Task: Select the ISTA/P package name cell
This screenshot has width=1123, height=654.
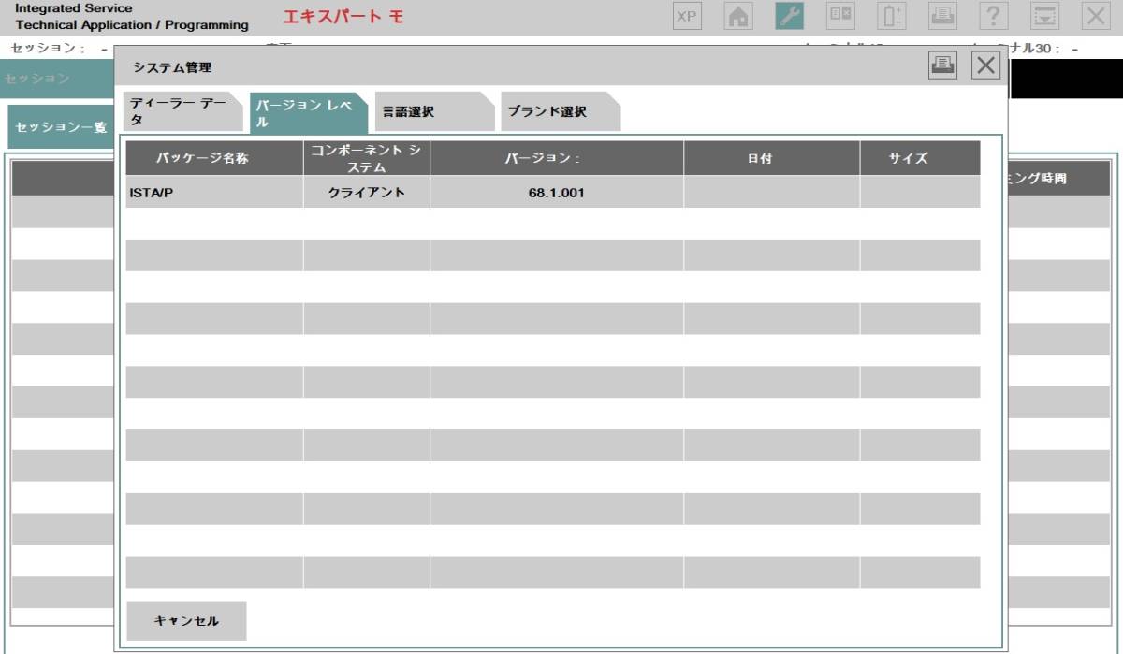Action: pyautogui.click(x=214, y=192)
